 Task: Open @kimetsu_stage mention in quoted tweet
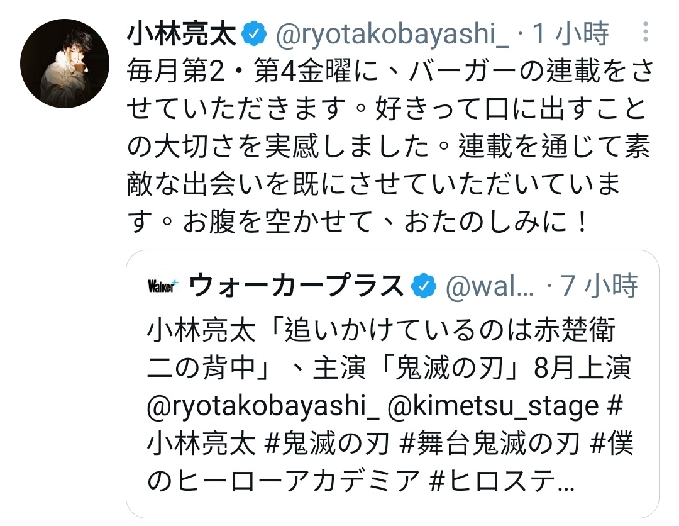pyautogui.click(x=494, y=406)
